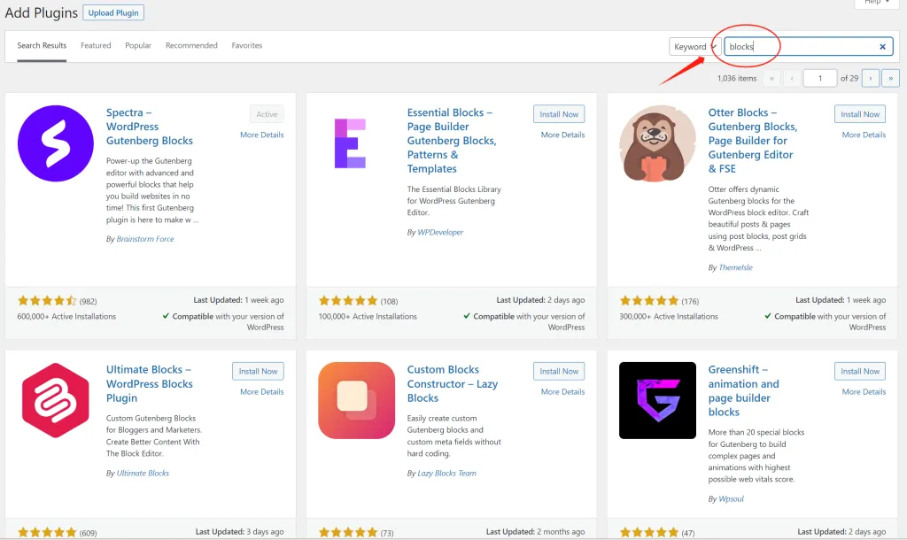Open the Keyword search type dropdown
907x540 pixels.
pos(693,47)
